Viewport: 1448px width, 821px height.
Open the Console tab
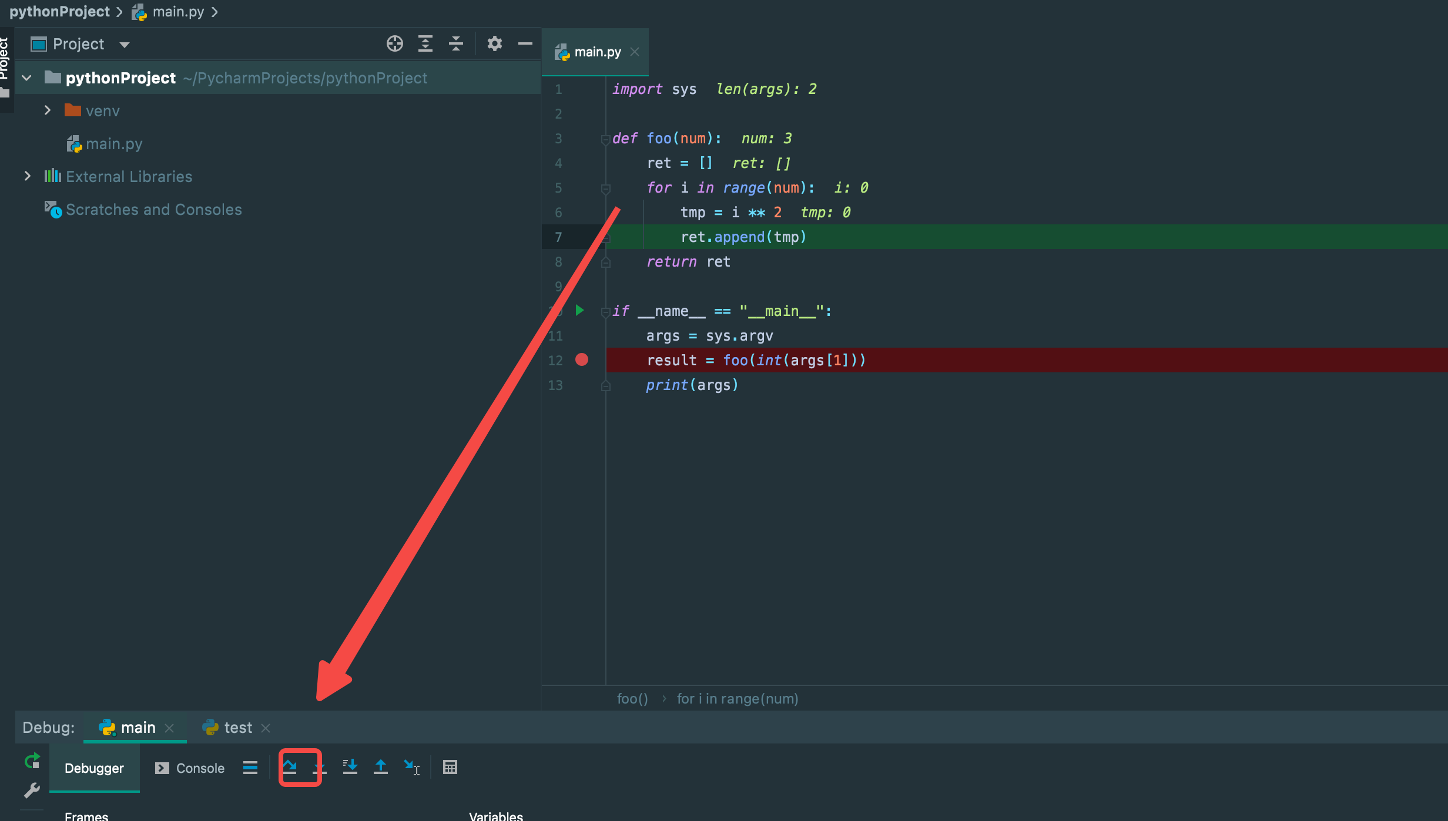click(190, 768)
